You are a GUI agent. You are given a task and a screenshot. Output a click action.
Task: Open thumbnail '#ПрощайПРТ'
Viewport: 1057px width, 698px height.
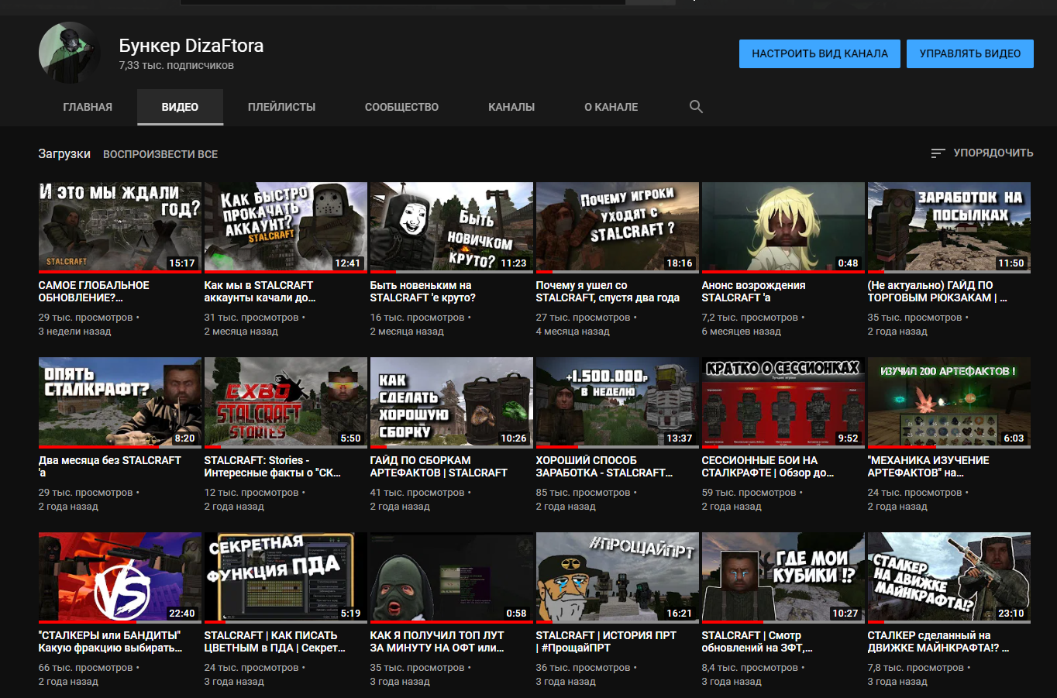click(x=618, y=578)
